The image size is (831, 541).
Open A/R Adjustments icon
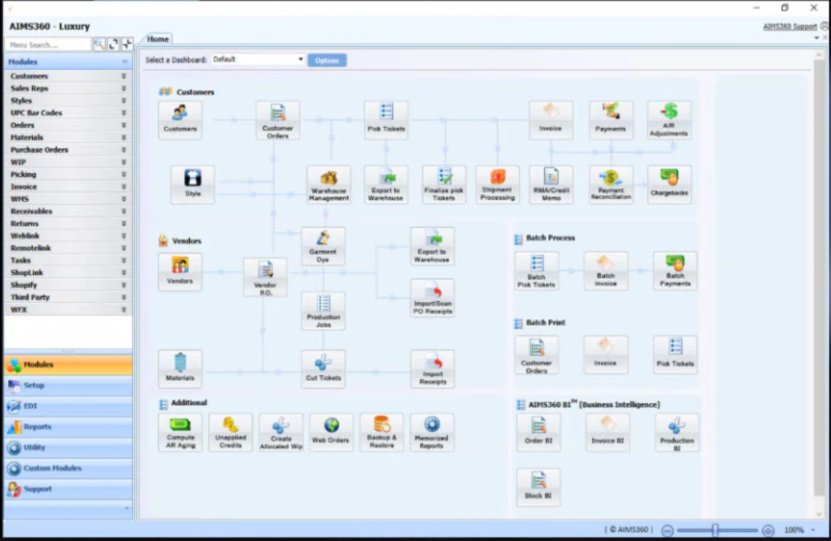pos(669,120)
